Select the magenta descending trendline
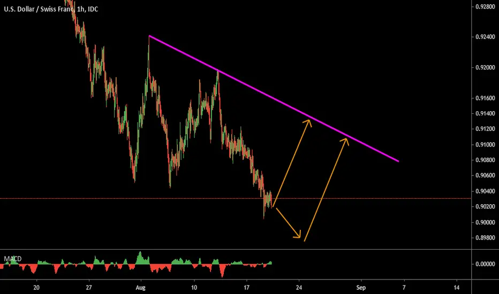The height and width of the screenshot is (294, 499). point(274,98)
